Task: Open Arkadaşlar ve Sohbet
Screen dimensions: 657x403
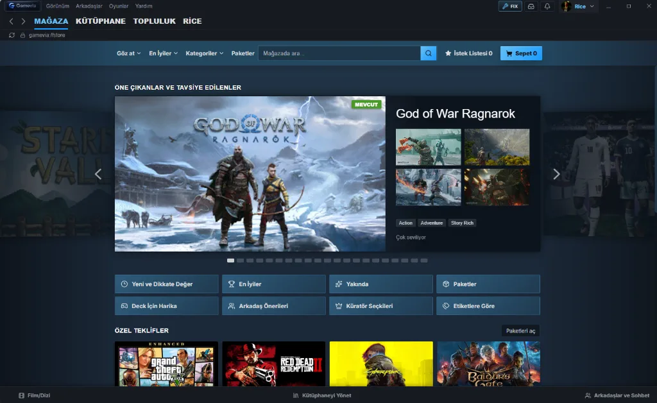Action: (617, 395)
